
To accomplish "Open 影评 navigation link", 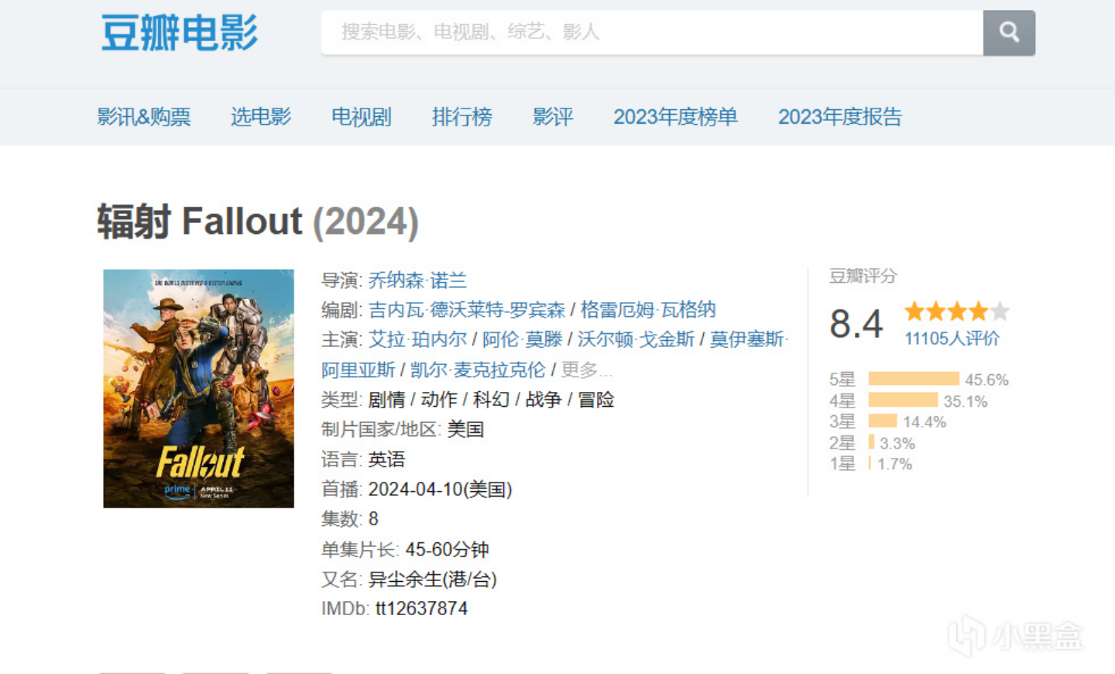I will click(553, 117).
